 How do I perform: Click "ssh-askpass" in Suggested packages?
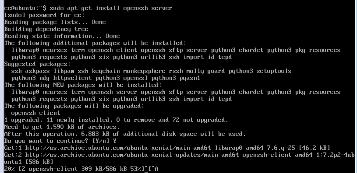pyautogui.click(x=30, y=71)
